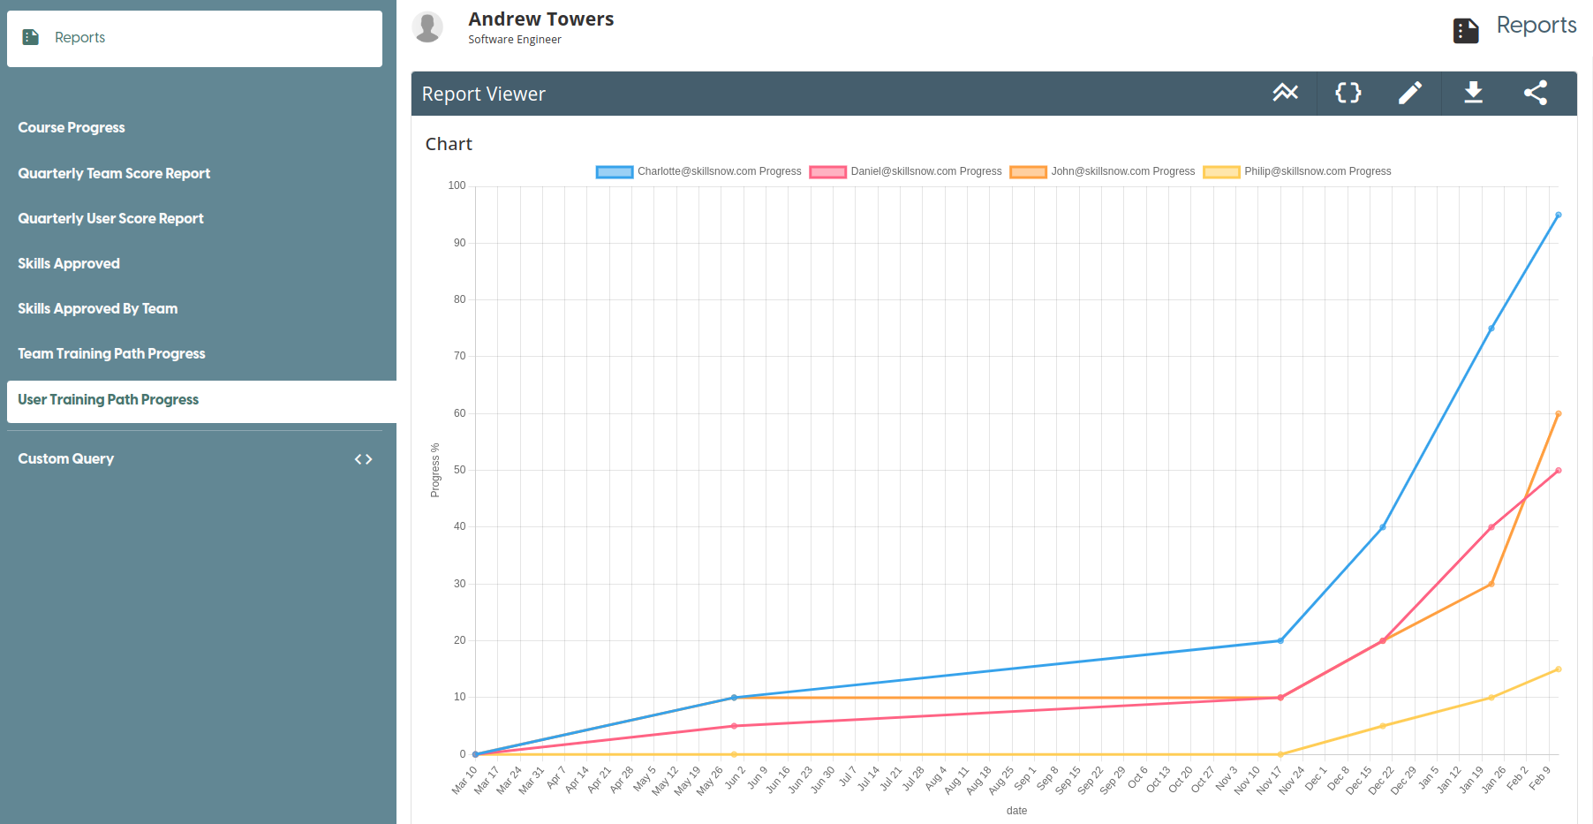Click the share icon in Report Viewer

(1536, 93)
